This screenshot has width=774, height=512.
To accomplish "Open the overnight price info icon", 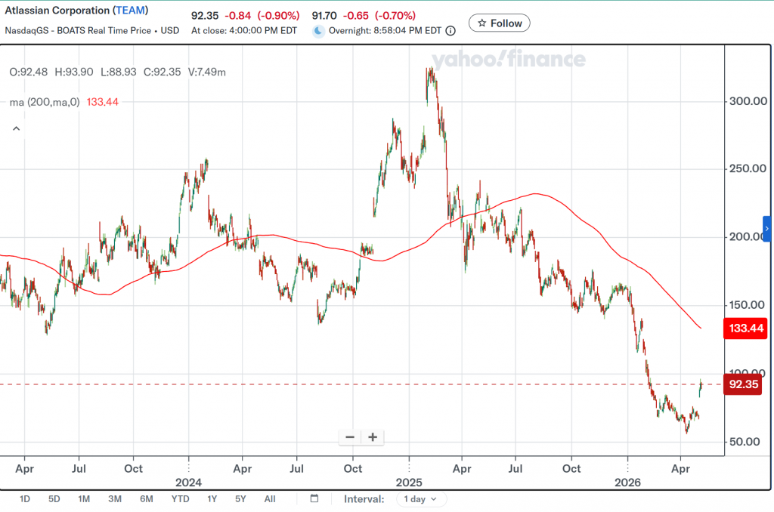I will (450, 30).
